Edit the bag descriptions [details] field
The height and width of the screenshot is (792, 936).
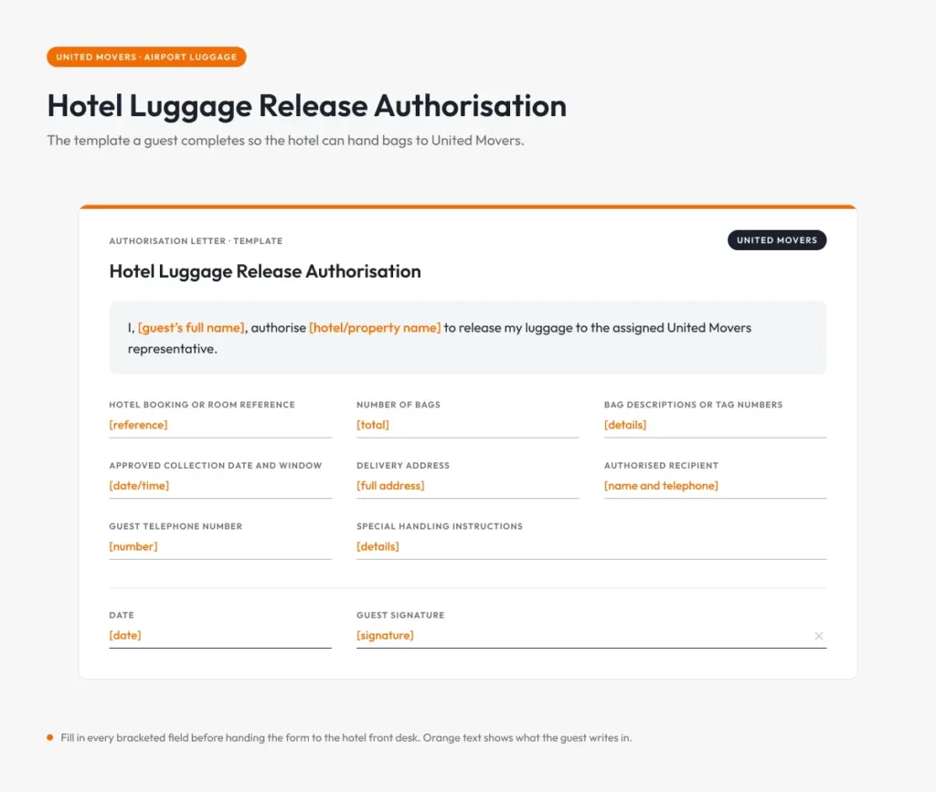(x=715, y=425)
